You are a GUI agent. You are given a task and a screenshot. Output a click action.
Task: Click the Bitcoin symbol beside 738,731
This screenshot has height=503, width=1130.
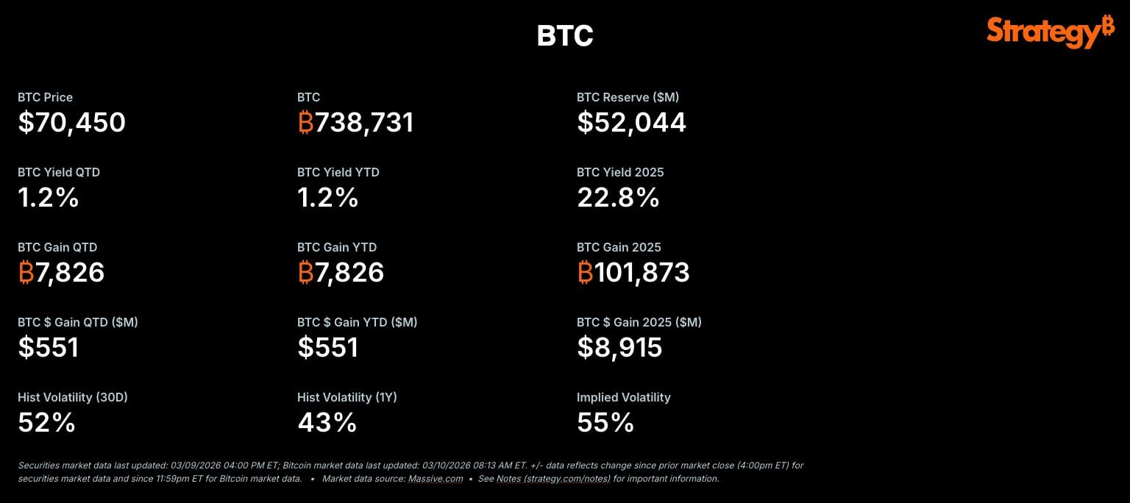tap(306, 123)
